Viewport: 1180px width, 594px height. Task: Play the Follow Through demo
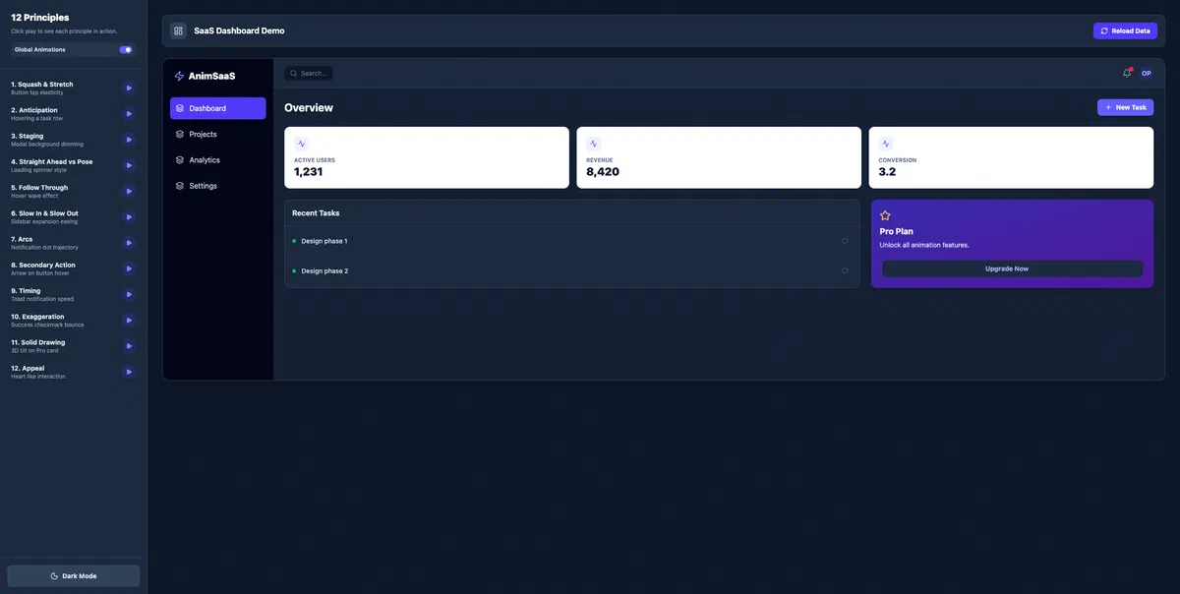pyautogui.click(x=129, y=191)
